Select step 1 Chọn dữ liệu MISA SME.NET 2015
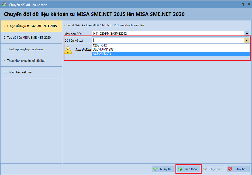 pyautogui.click(x=31, y=26)
